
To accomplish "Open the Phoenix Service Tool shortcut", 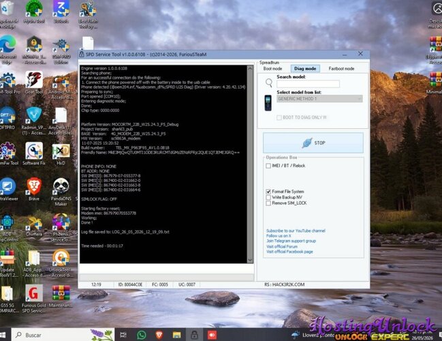I will coord(61,228).
